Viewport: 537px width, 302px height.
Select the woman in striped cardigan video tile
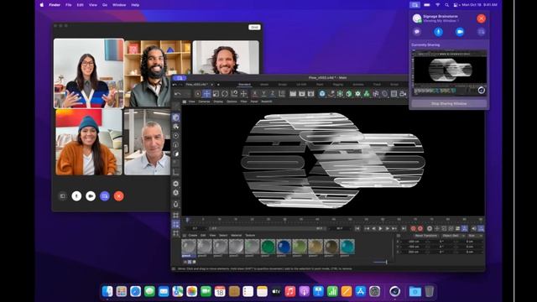pos(89,73)
